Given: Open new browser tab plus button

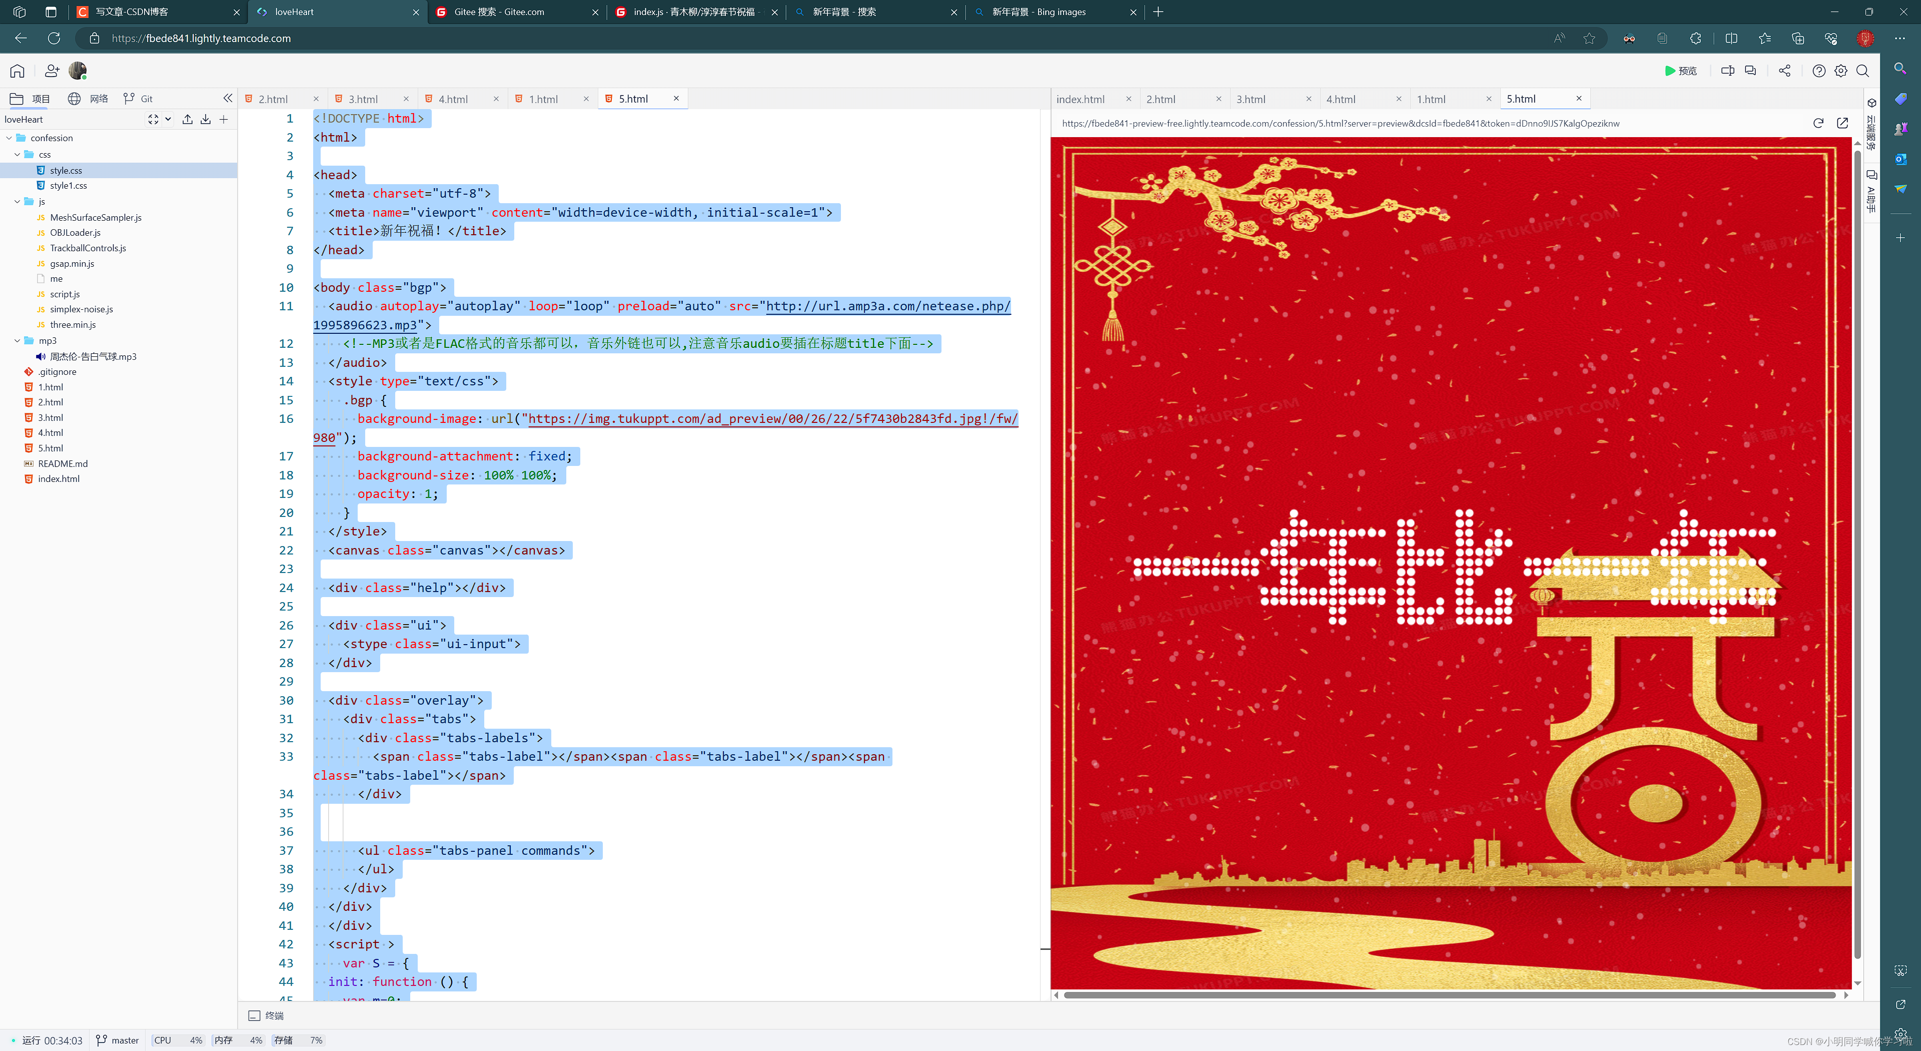Looking at the screenshot, I should [1158, 12].
